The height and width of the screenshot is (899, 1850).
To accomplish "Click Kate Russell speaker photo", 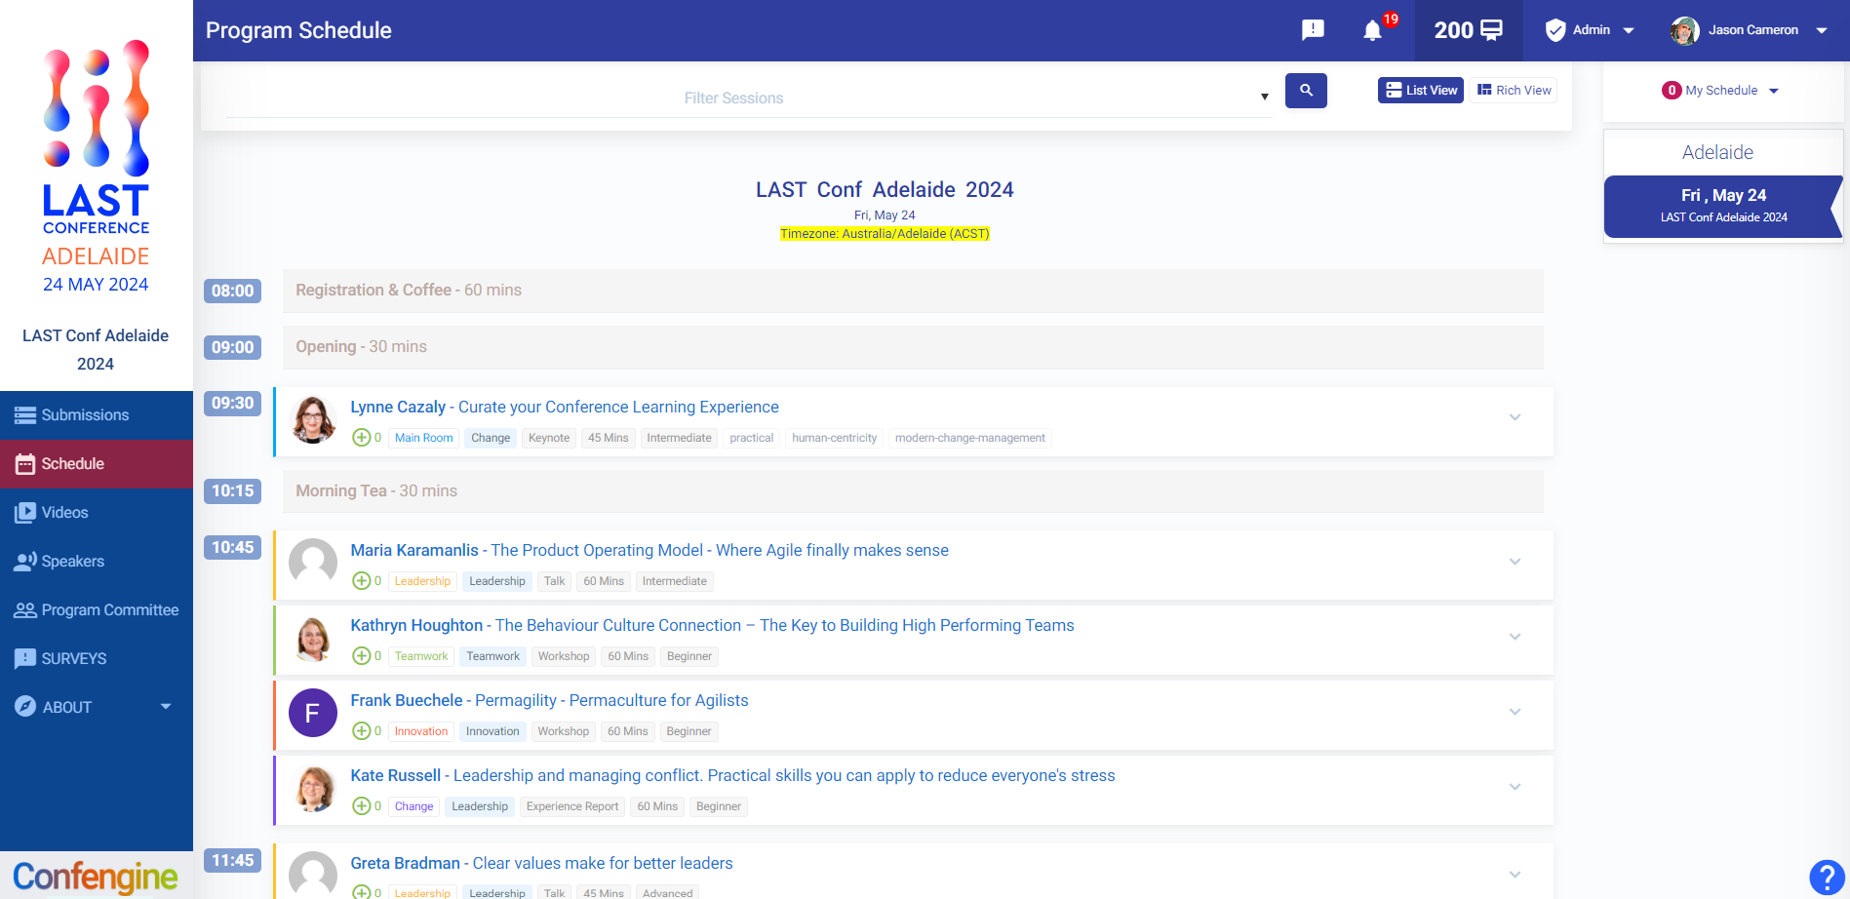I will [x=313, y=789].
